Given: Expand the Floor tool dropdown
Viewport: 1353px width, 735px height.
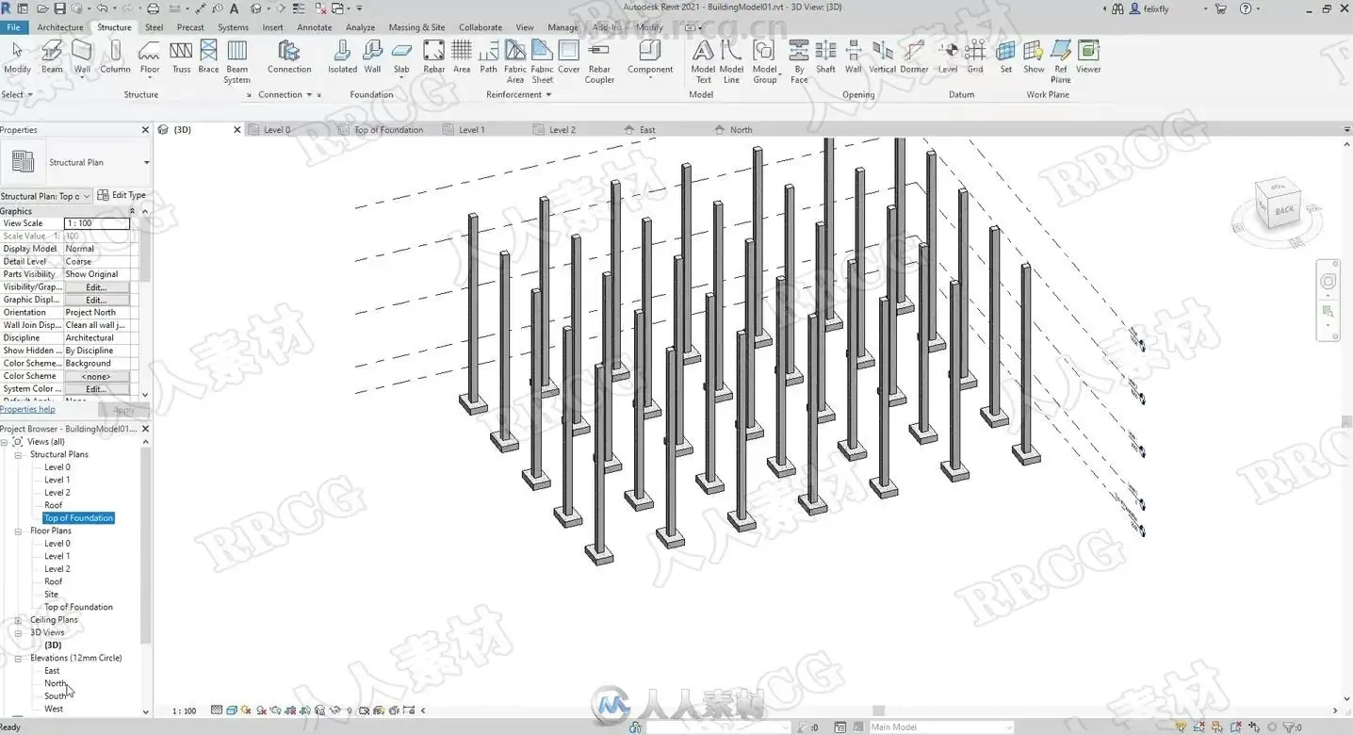Looking at the screenshot, I should (150, 79).
